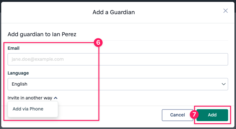
Task: Click the jane.doe@example.com placeholder text
Action: 38,59
